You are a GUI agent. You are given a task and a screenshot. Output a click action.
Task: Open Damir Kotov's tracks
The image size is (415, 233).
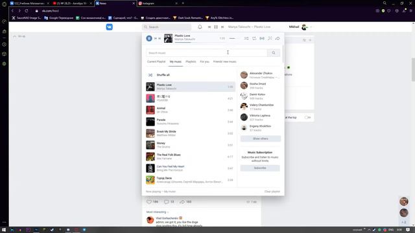click(260, 96)
